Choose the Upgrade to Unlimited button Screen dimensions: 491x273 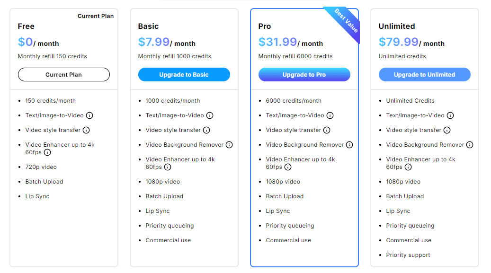(x=424, y=75)
